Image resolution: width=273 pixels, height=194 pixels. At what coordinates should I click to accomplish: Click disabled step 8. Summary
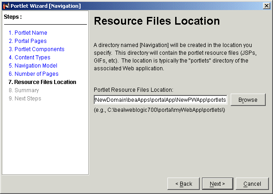pyautogui.click(x=24, y=90)
